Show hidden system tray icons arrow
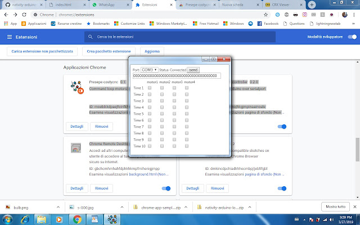 (304, 220)
